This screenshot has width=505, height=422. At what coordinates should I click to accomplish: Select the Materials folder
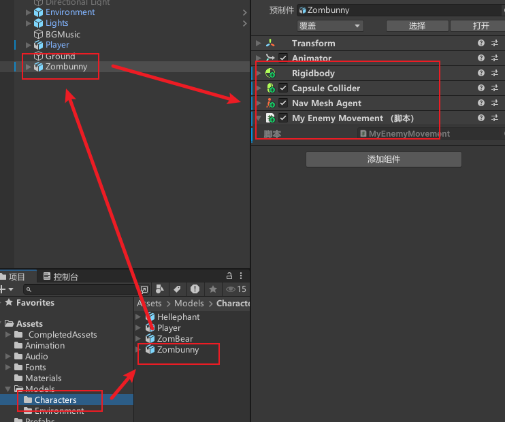point(43,378)
